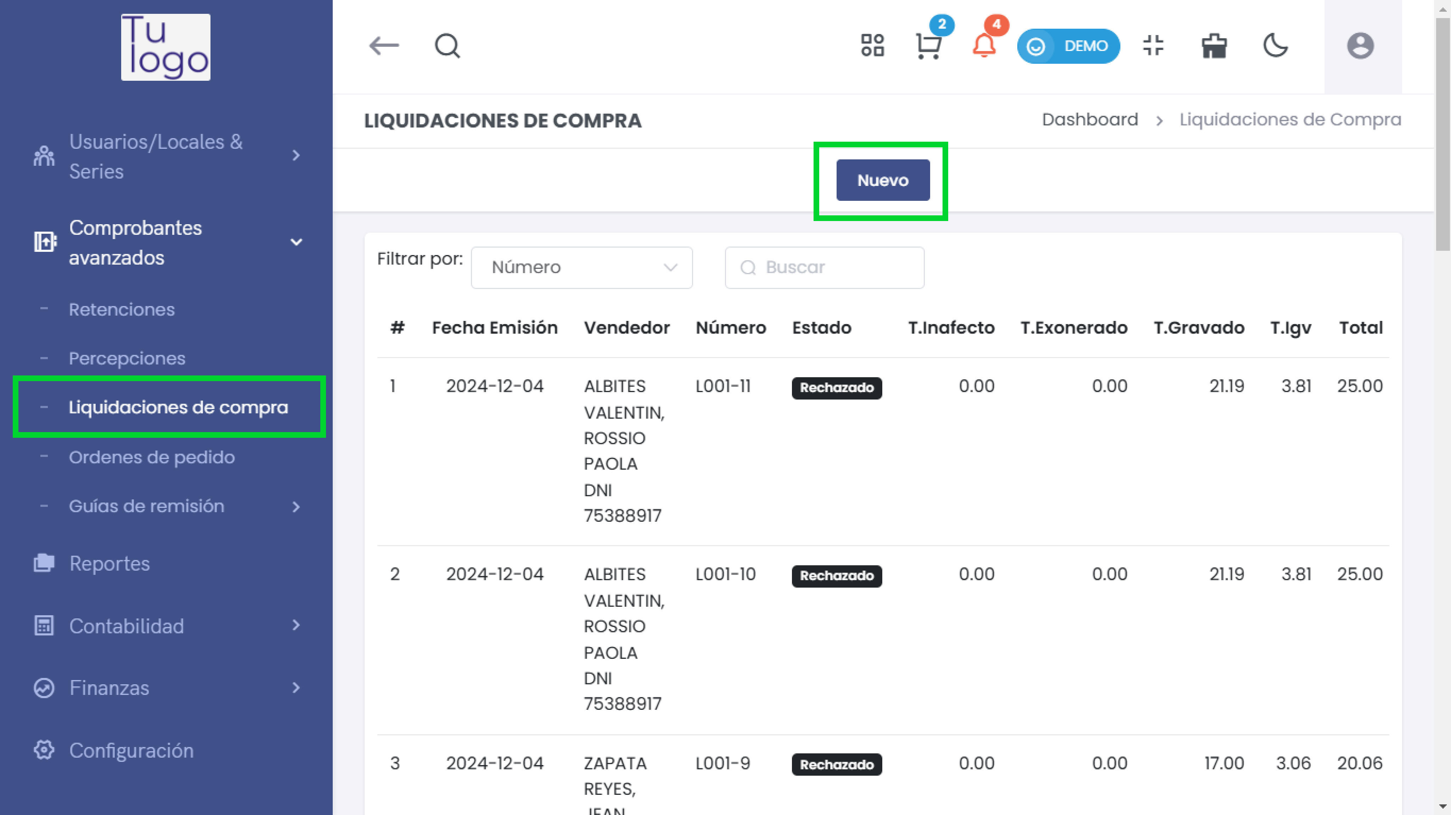Expand Guías de remisión chevron
Image resolution: width=1451 pixels, height=815 pixels.
point(296,506)
